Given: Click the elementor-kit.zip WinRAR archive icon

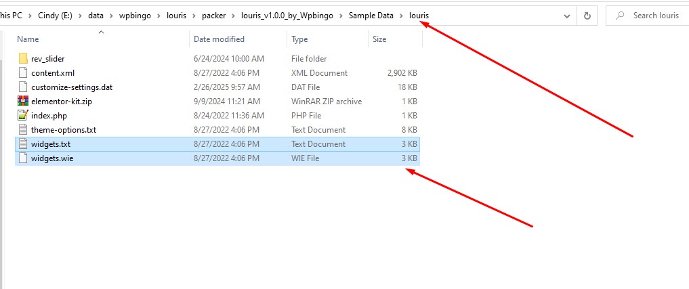Looking at the screenshot, I should 23,102.
